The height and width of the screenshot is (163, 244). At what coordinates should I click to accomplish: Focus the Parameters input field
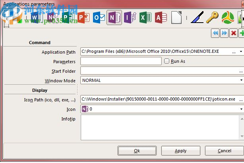(x=121, y=61)
